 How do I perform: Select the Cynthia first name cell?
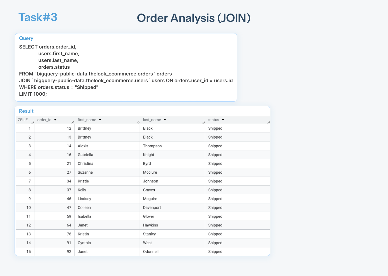pyautogui.click(x=107, y=243)
